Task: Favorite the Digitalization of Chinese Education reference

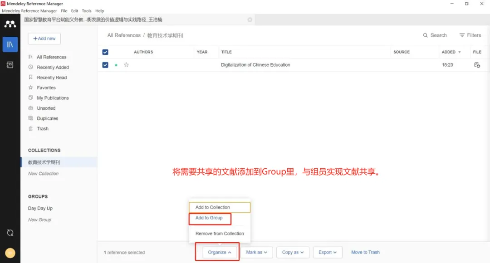Action: pyautogui.click(x=126, y=65)
